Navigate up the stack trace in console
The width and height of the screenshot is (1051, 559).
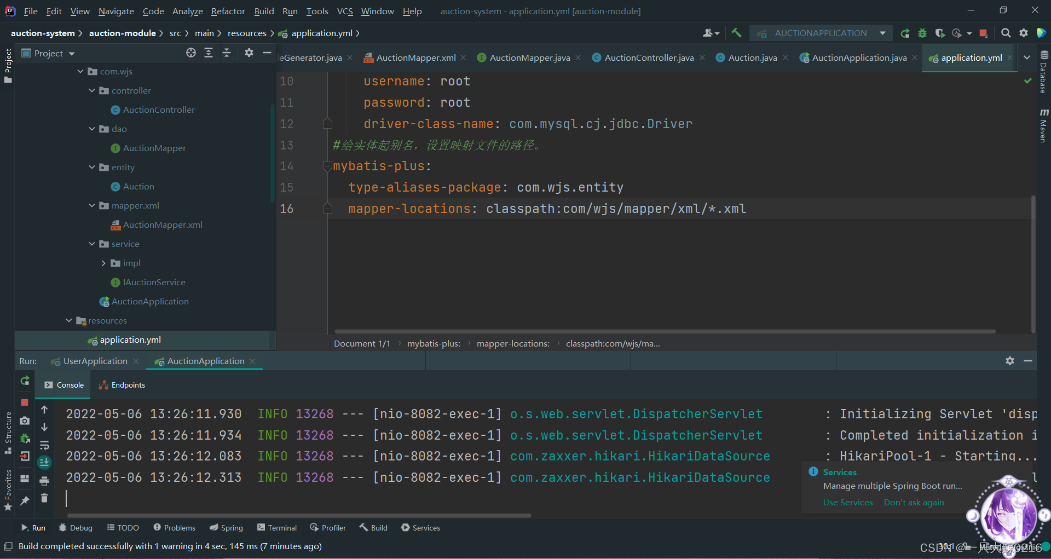tap(44, 410)
